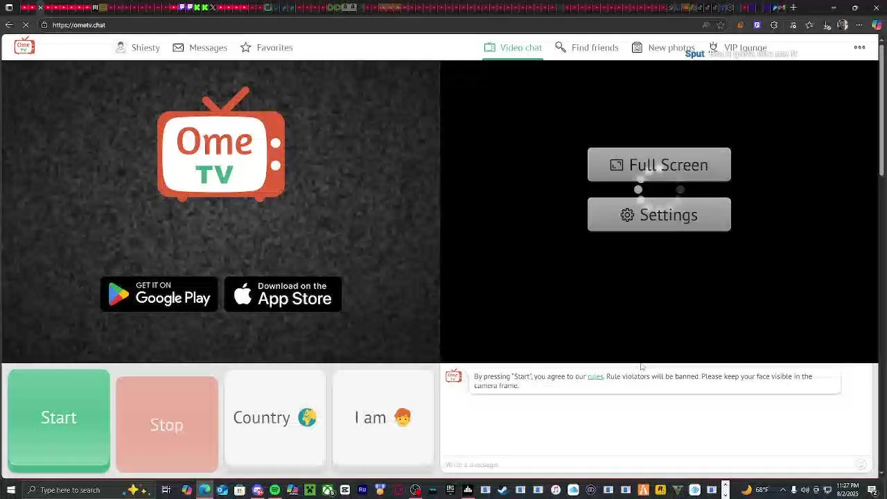Click the purple Twitch extension icon
887x499 pixels.
click(757, 25)
